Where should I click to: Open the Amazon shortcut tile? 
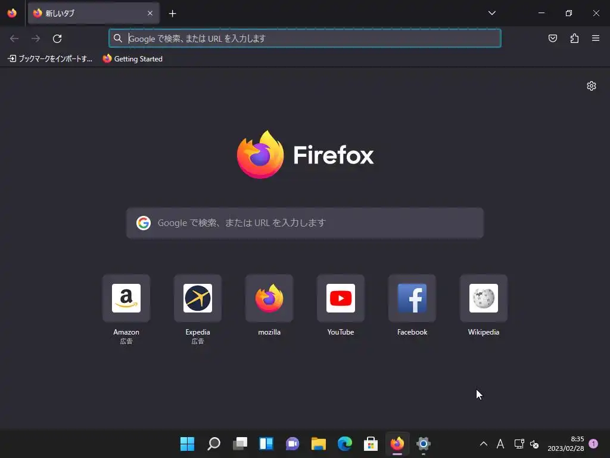(x=126, y=298)
